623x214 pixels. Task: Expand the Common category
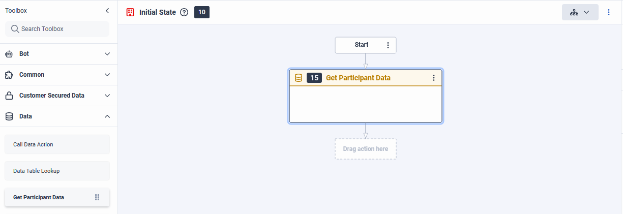coord(107,75)
